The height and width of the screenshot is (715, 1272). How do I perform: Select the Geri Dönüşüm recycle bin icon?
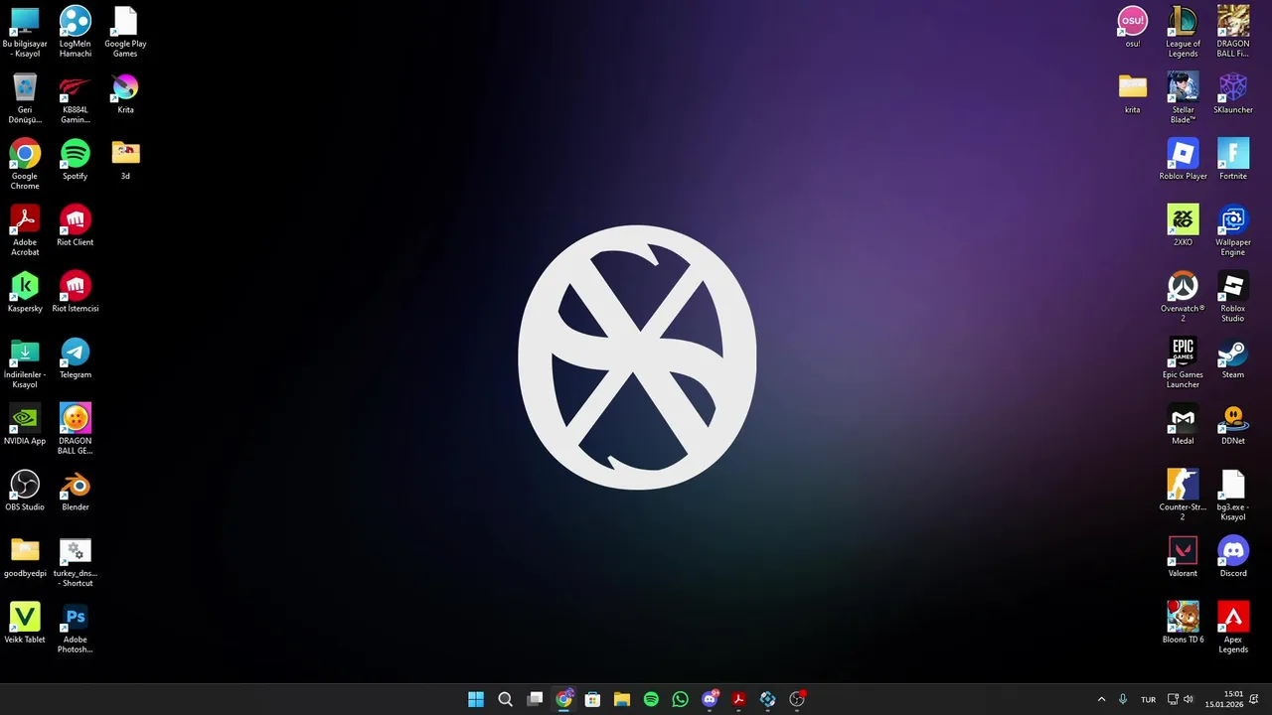[25, 98]
